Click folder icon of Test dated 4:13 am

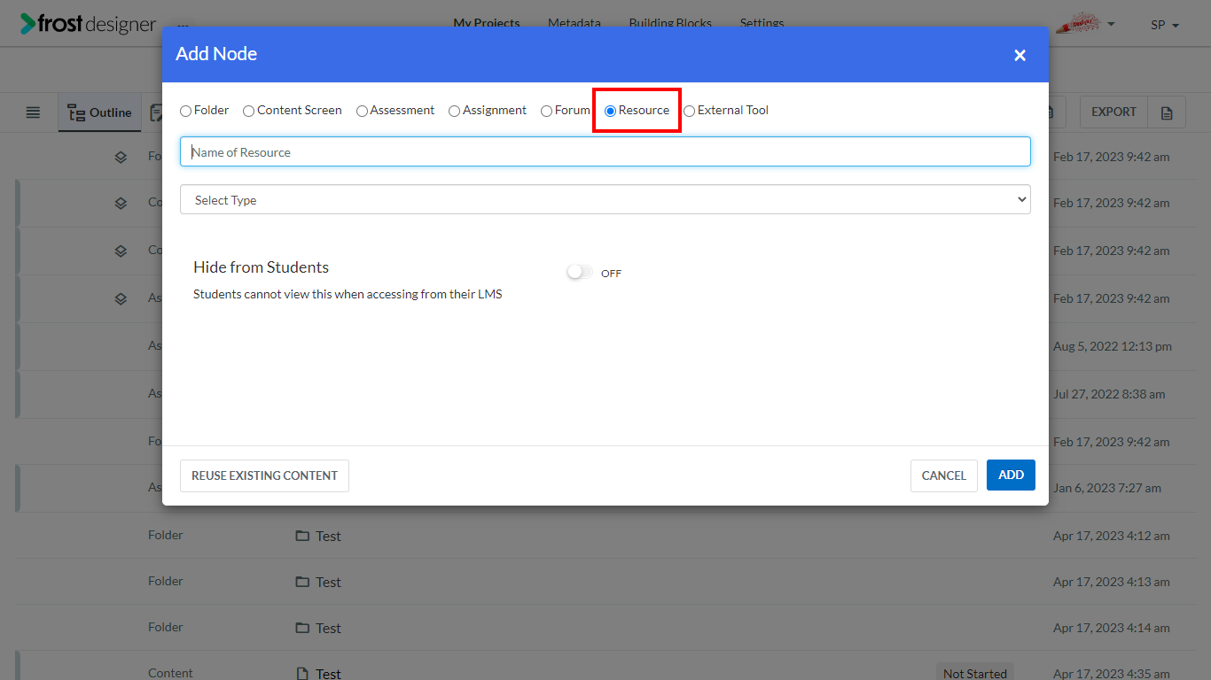pyautogui.click(x=302, y=582)
